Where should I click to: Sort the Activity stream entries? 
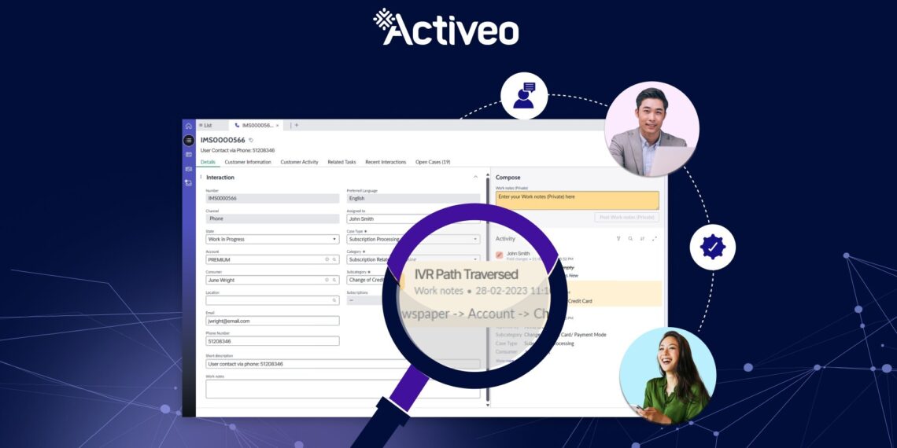[642, 239]
